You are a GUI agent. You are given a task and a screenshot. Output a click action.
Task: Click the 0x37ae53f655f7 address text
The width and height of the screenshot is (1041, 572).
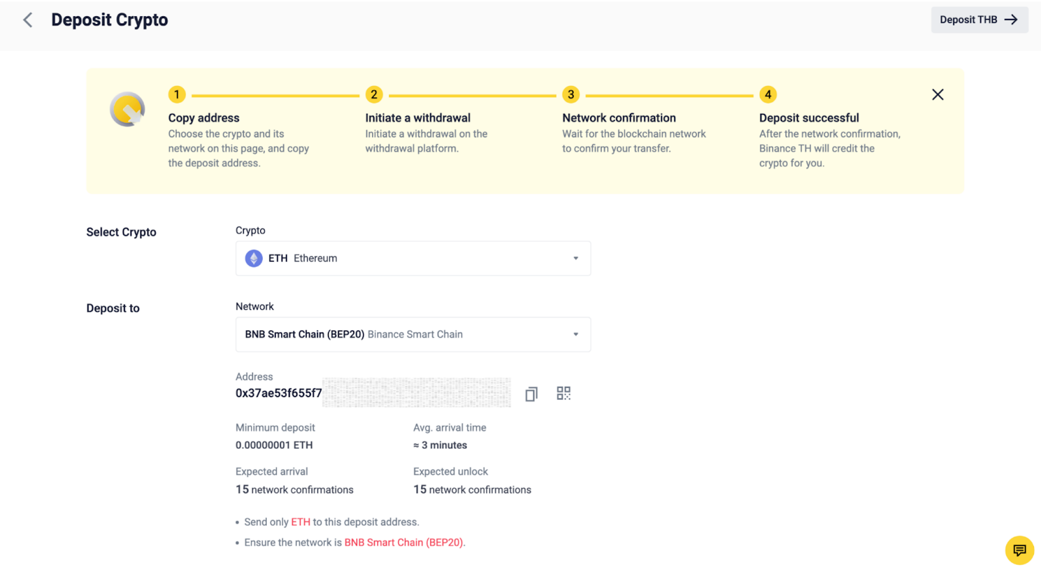coord(278,393)
